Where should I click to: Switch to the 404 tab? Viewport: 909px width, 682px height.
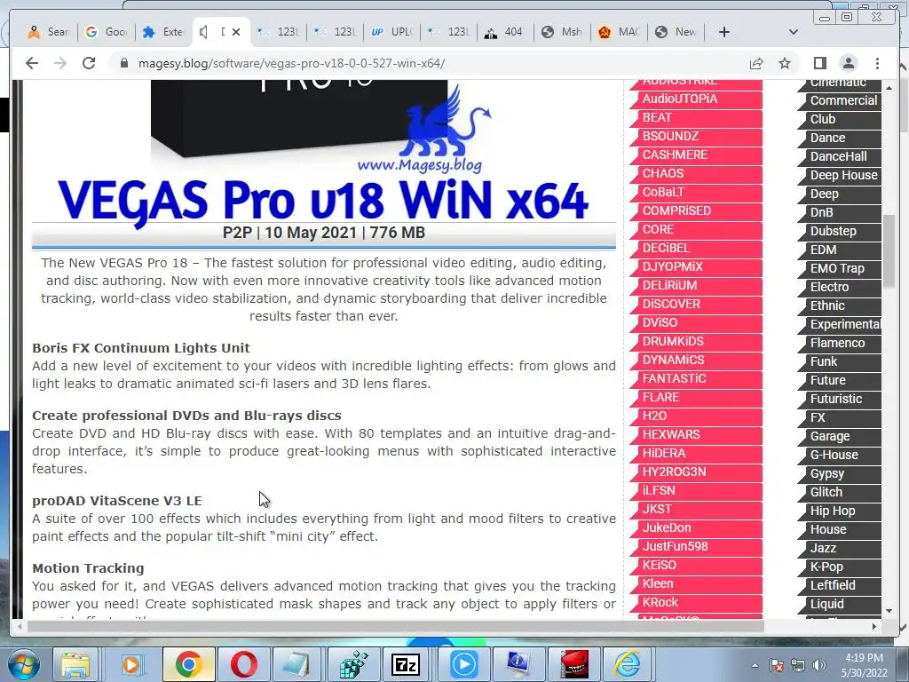(x=505, y=32)
